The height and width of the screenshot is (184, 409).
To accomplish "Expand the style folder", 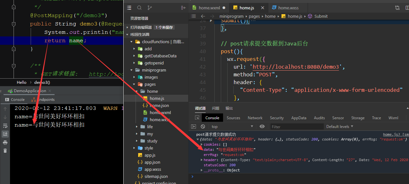I will [x=135, y=148].
